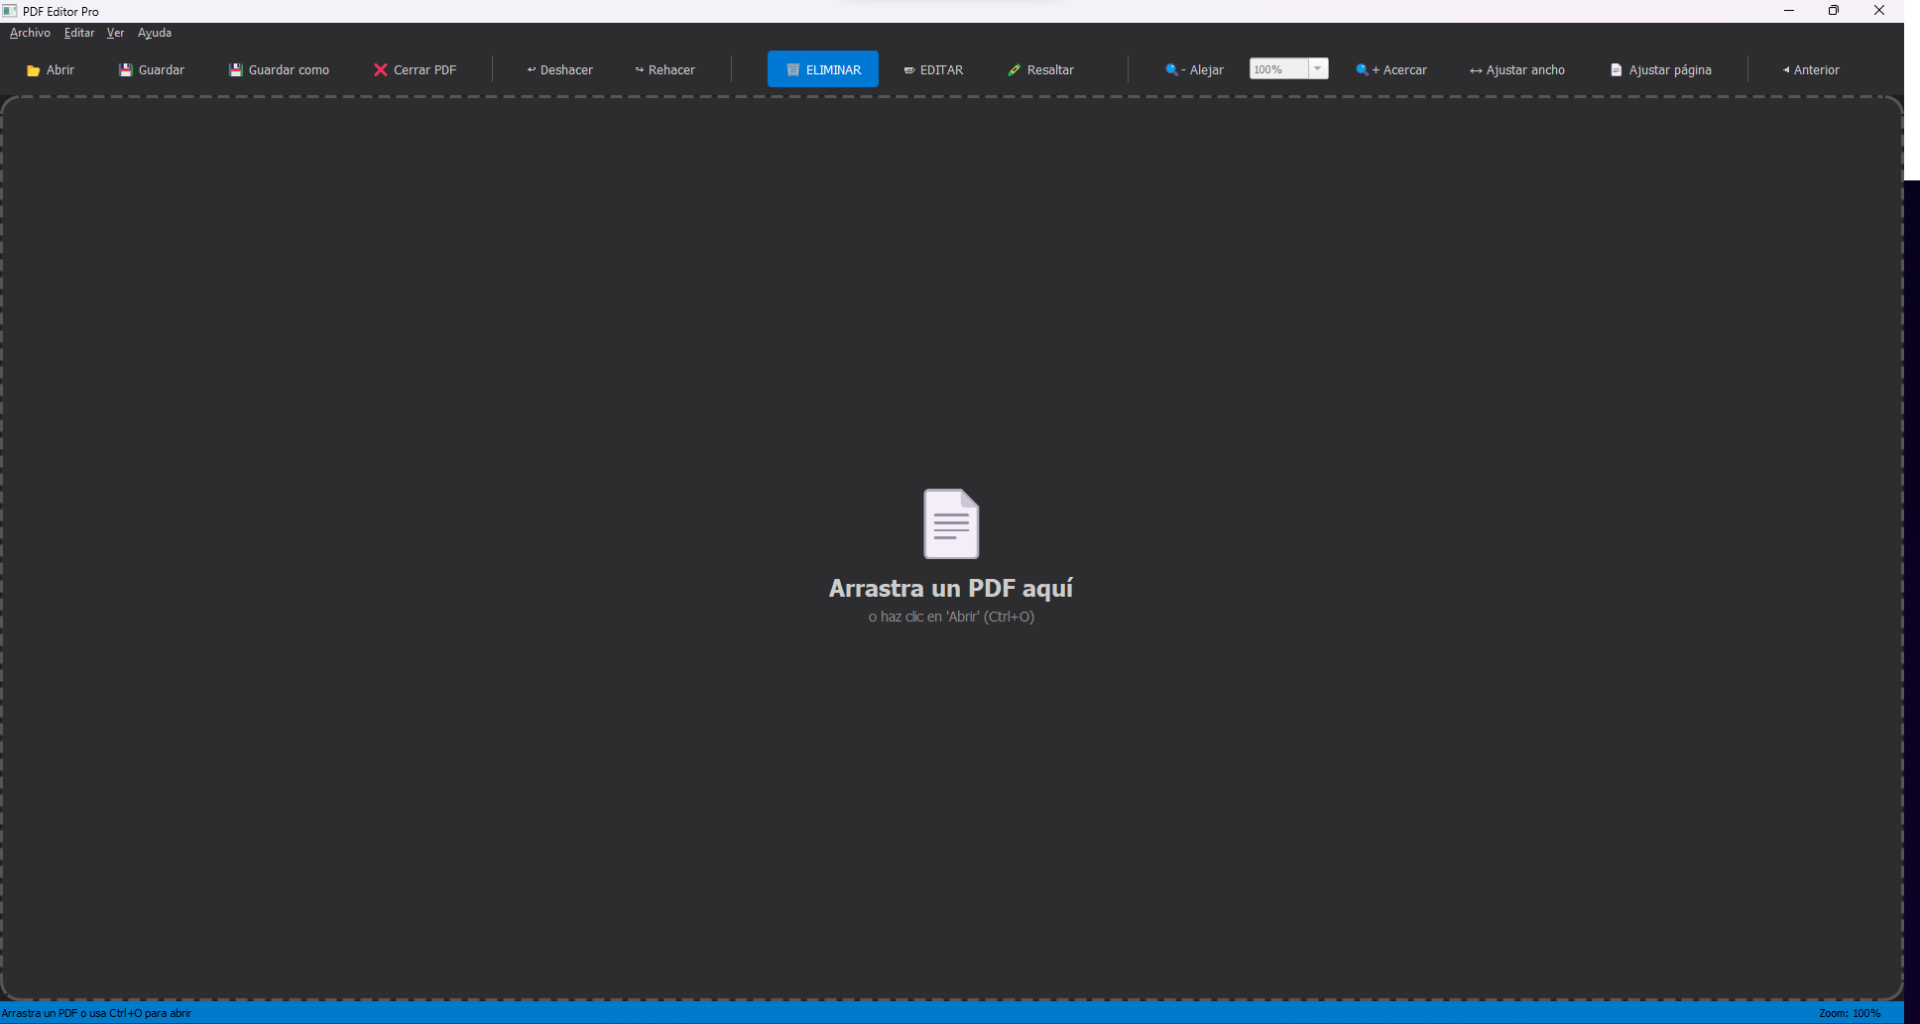Zoom in using Acercar magnifier
1920x1024 pixels.
1362,70
